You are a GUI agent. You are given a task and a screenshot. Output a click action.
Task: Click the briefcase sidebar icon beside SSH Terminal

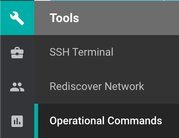(17, 53)
